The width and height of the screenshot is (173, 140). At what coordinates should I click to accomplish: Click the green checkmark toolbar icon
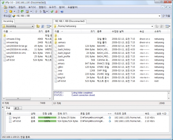[x=52, y=12]
